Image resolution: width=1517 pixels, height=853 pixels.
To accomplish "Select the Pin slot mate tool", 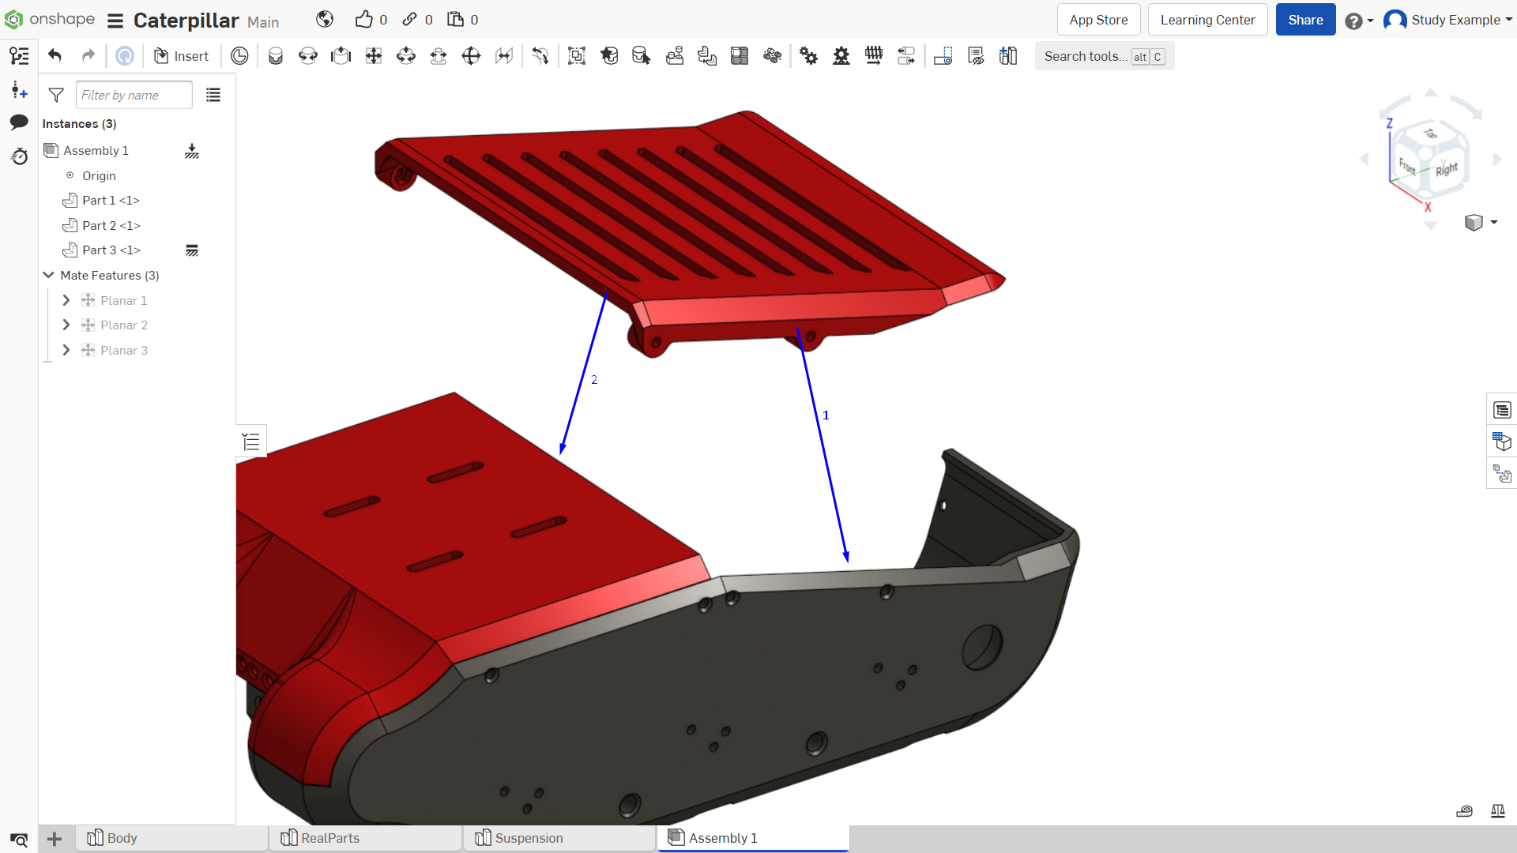I will coord(439,55).
